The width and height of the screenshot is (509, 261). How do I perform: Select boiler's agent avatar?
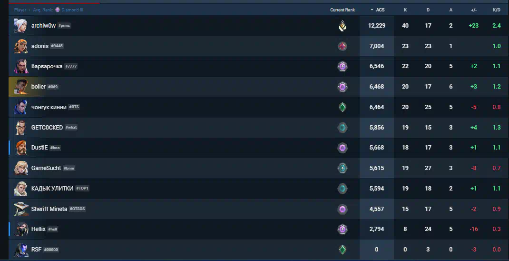pos(21,87)
